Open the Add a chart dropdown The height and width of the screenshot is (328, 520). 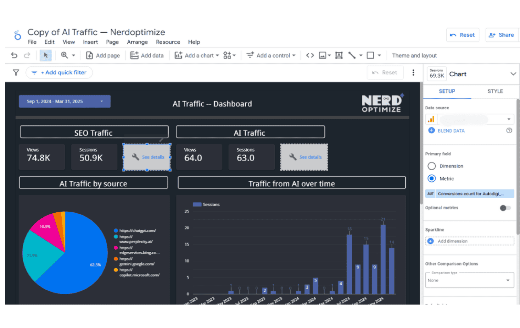197,55
